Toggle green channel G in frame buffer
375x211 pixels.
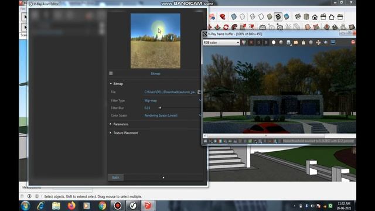[258, 42]
